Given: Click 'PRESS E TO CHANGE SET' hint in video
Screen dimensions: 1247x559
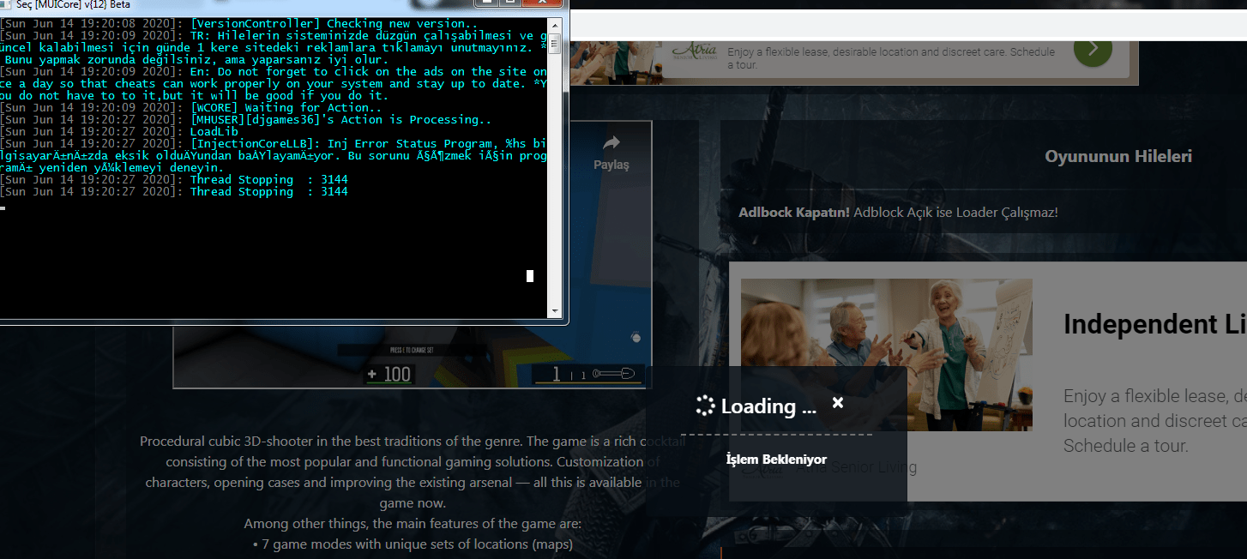Looking at the screenshot, I should [x=413, y=350].
